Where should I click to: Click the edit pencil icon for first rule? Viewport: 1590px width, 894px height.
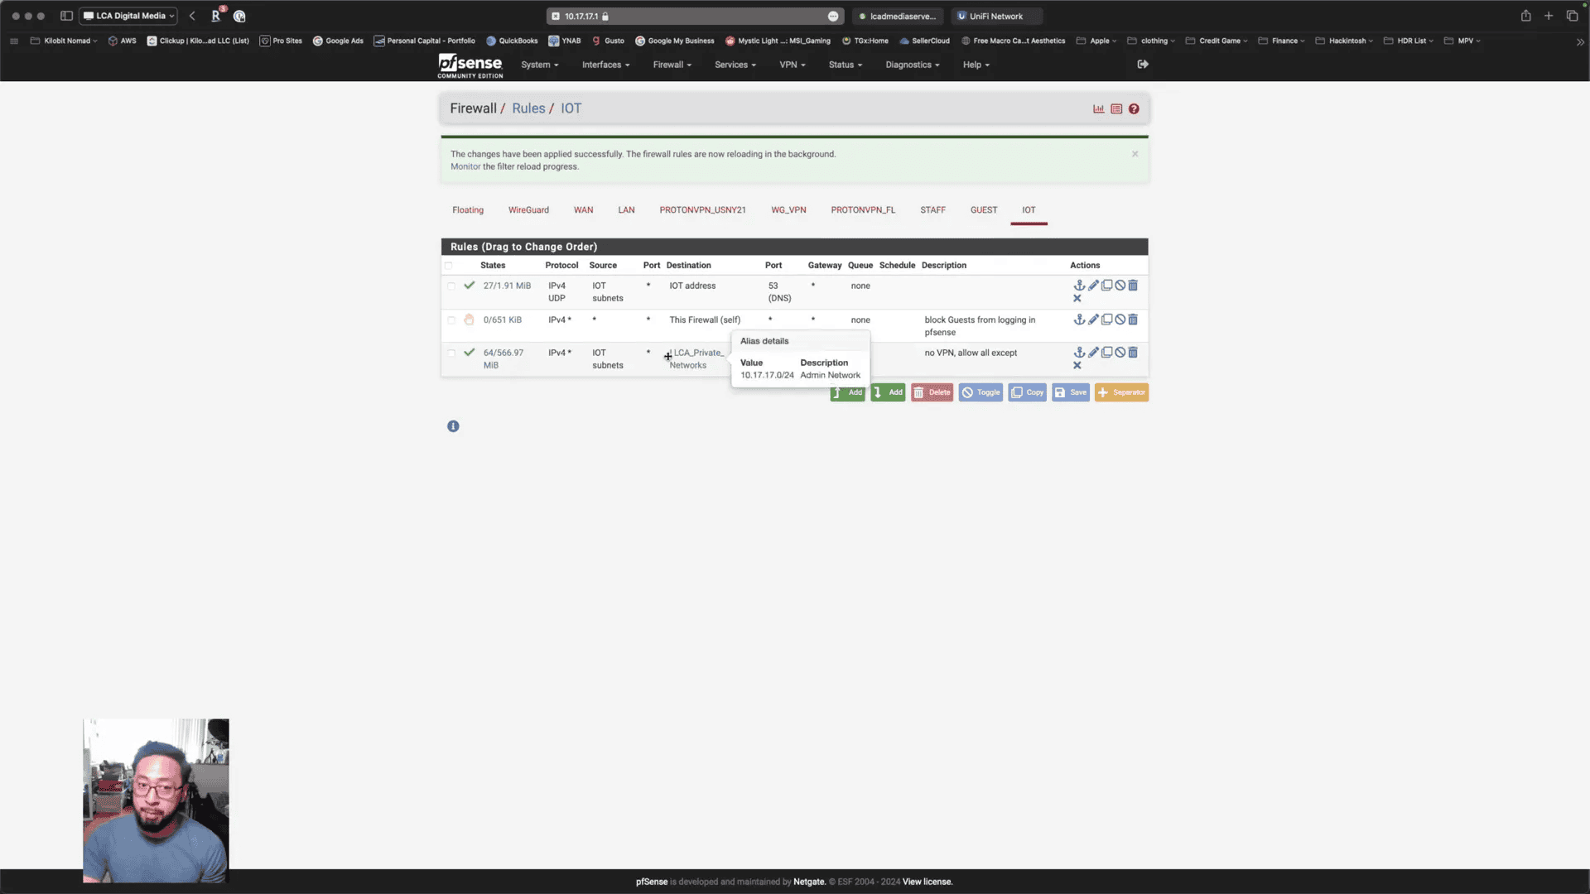click(x=1092, y=285)
